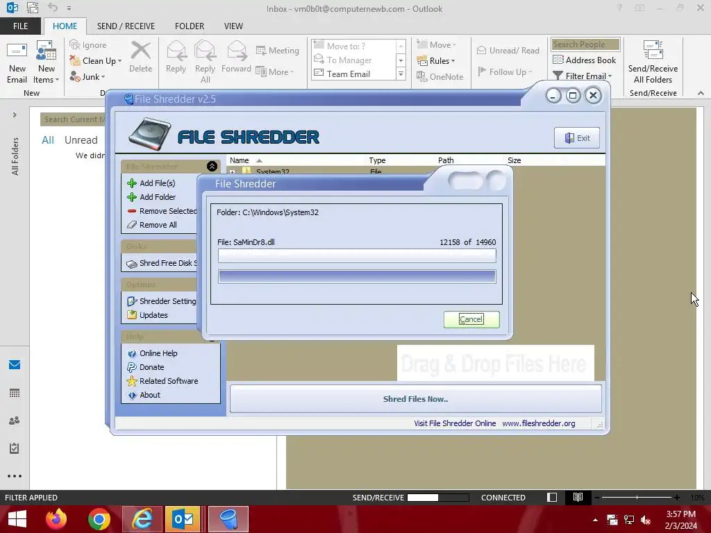This screenshot has height=533, width=711.
Task: Open Tasks view in Outlook navigation
Action: pos(15,448)
